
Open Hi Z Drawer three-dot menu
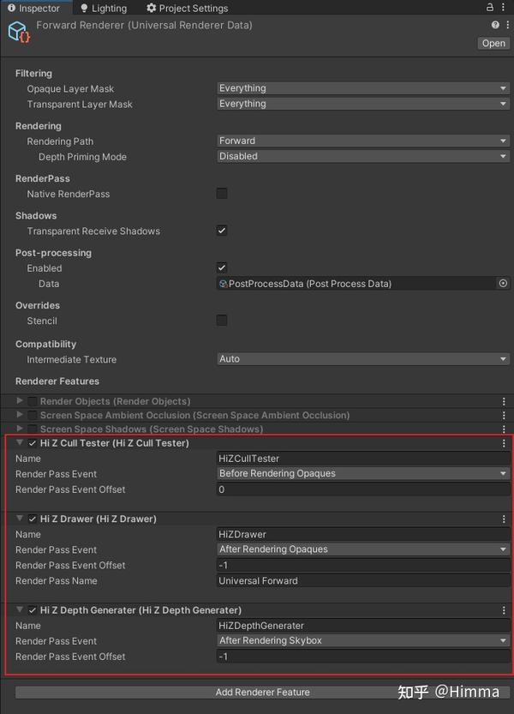point(504,519)
